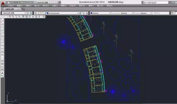Open the ByLayer color swatch dropdown
Screen dimensions: 177x104
[x=110, y=13]
